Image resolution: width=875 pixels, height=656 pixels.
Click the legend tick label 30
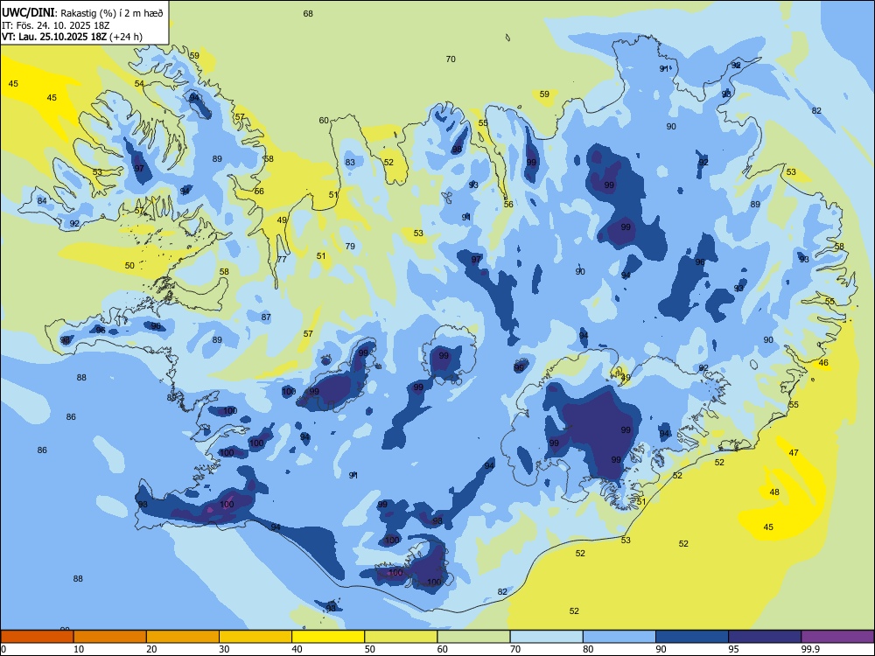point(224,649)
